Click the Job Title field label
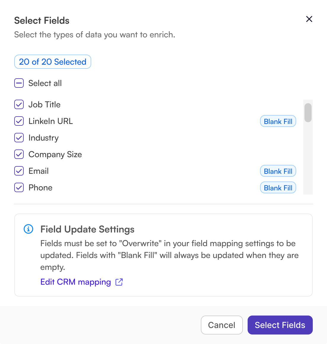327x344 pixels. click(x=44, y=104)
